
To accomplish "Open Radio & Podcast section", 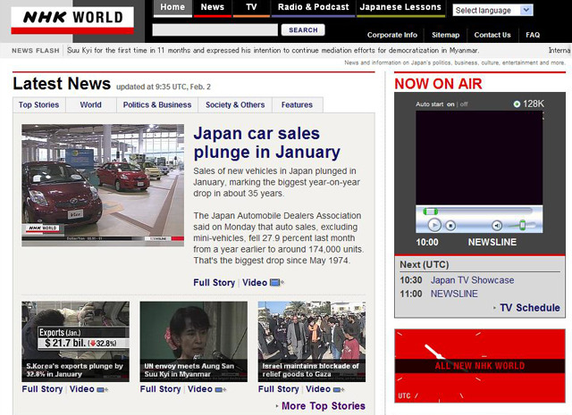I will [314, 8].
